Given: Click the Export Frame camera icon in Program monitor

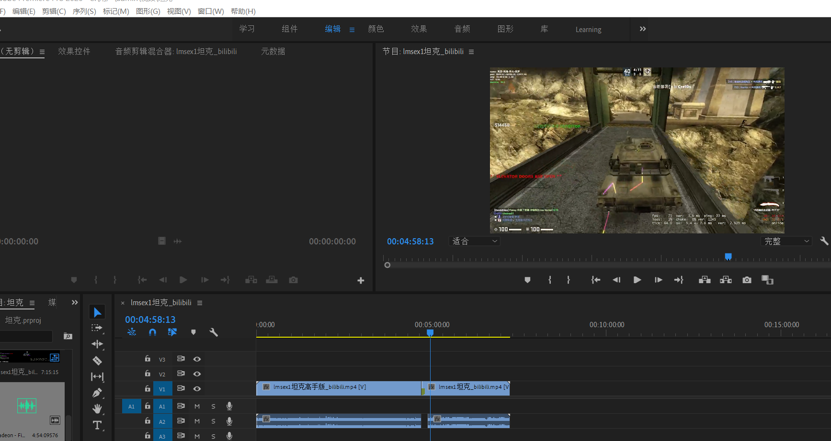Looking at the screenshot, I should point(747,280).
